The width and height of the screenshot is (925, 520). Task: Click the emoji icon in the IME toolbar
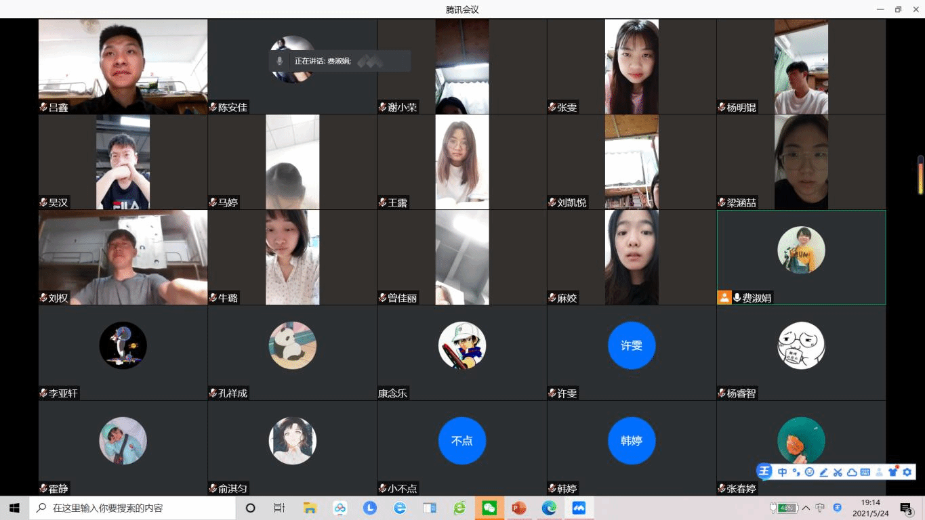tap(810, 472)
